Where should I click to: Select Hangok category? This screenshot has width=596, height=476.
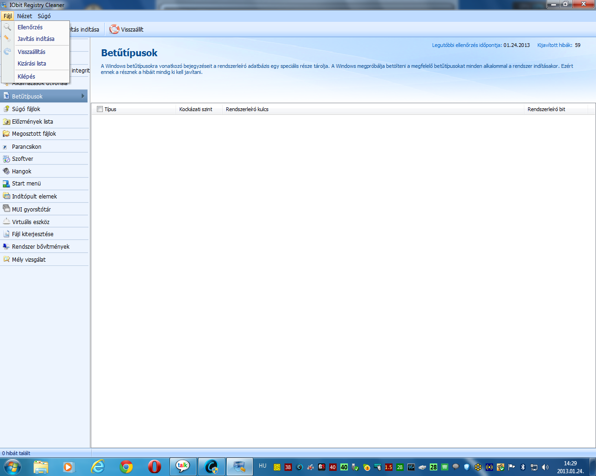[x=44, y=171]
